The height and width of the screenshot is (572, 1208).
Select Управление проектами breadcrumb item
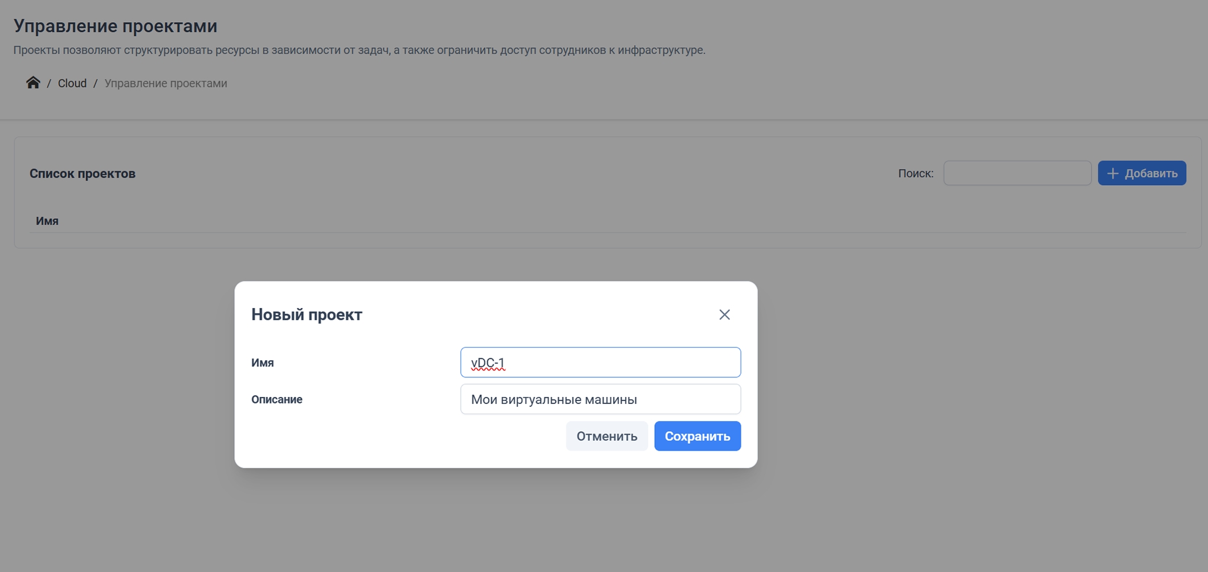click(x=166, y=83)
